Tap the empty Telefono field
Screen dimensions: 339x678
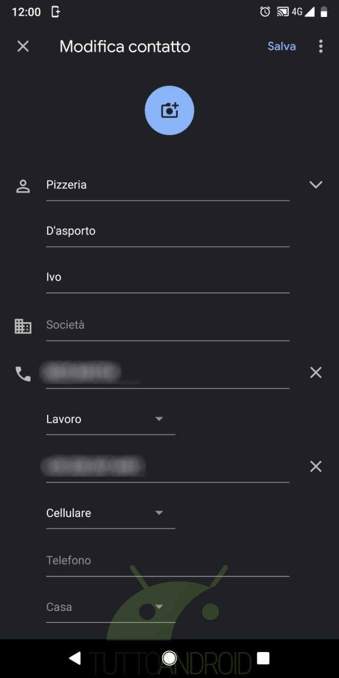[x=167, y=560]
